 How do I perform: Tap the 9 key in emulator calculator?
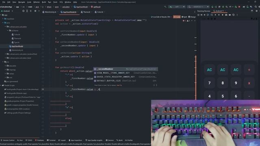(236, 83)
